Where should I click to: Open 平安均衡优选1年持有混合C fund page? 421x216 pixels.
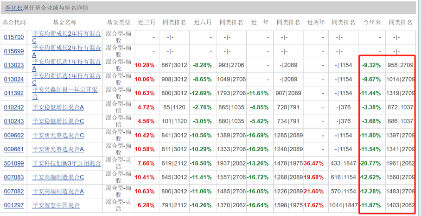[67, 80]
